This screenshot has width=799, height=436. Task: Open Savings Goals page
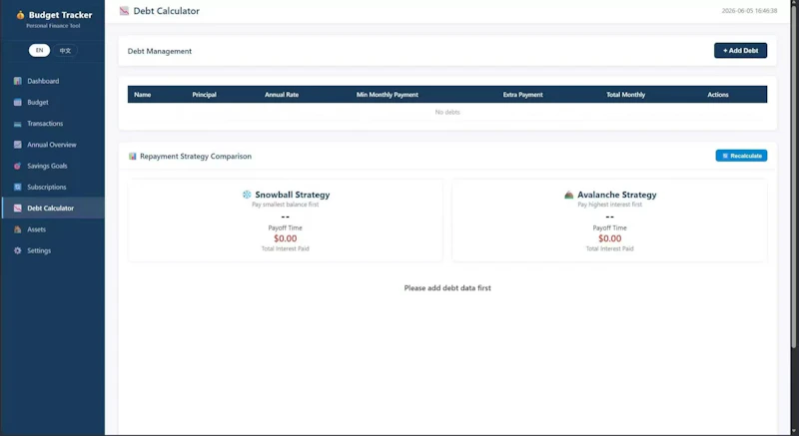tap(53, 166)
